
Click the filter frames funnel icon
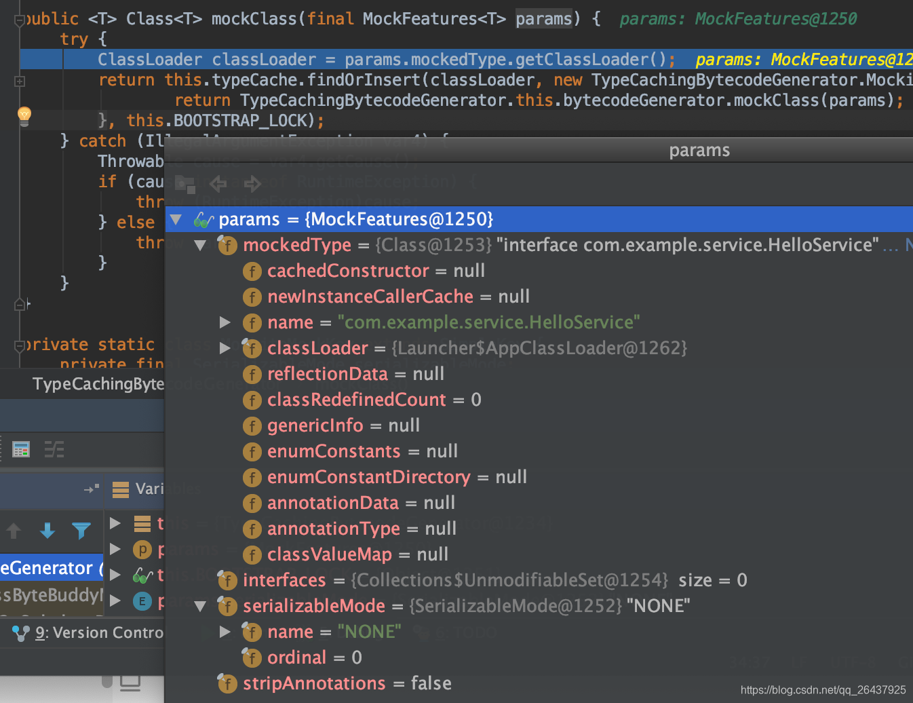tap(81, 531)
